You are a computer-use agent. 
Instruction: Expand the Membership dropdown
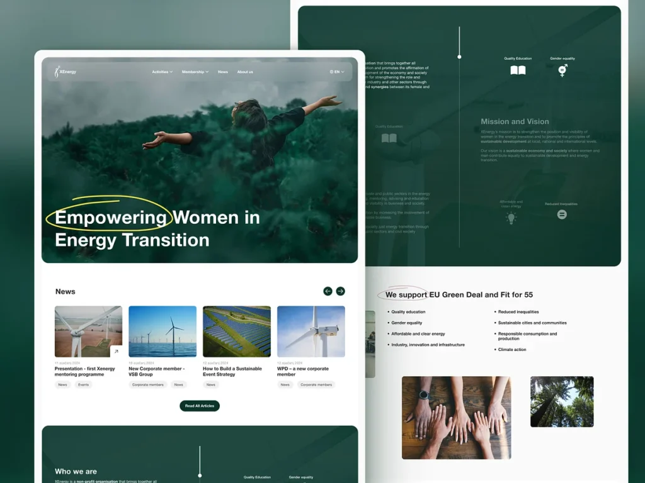(195, 72)
